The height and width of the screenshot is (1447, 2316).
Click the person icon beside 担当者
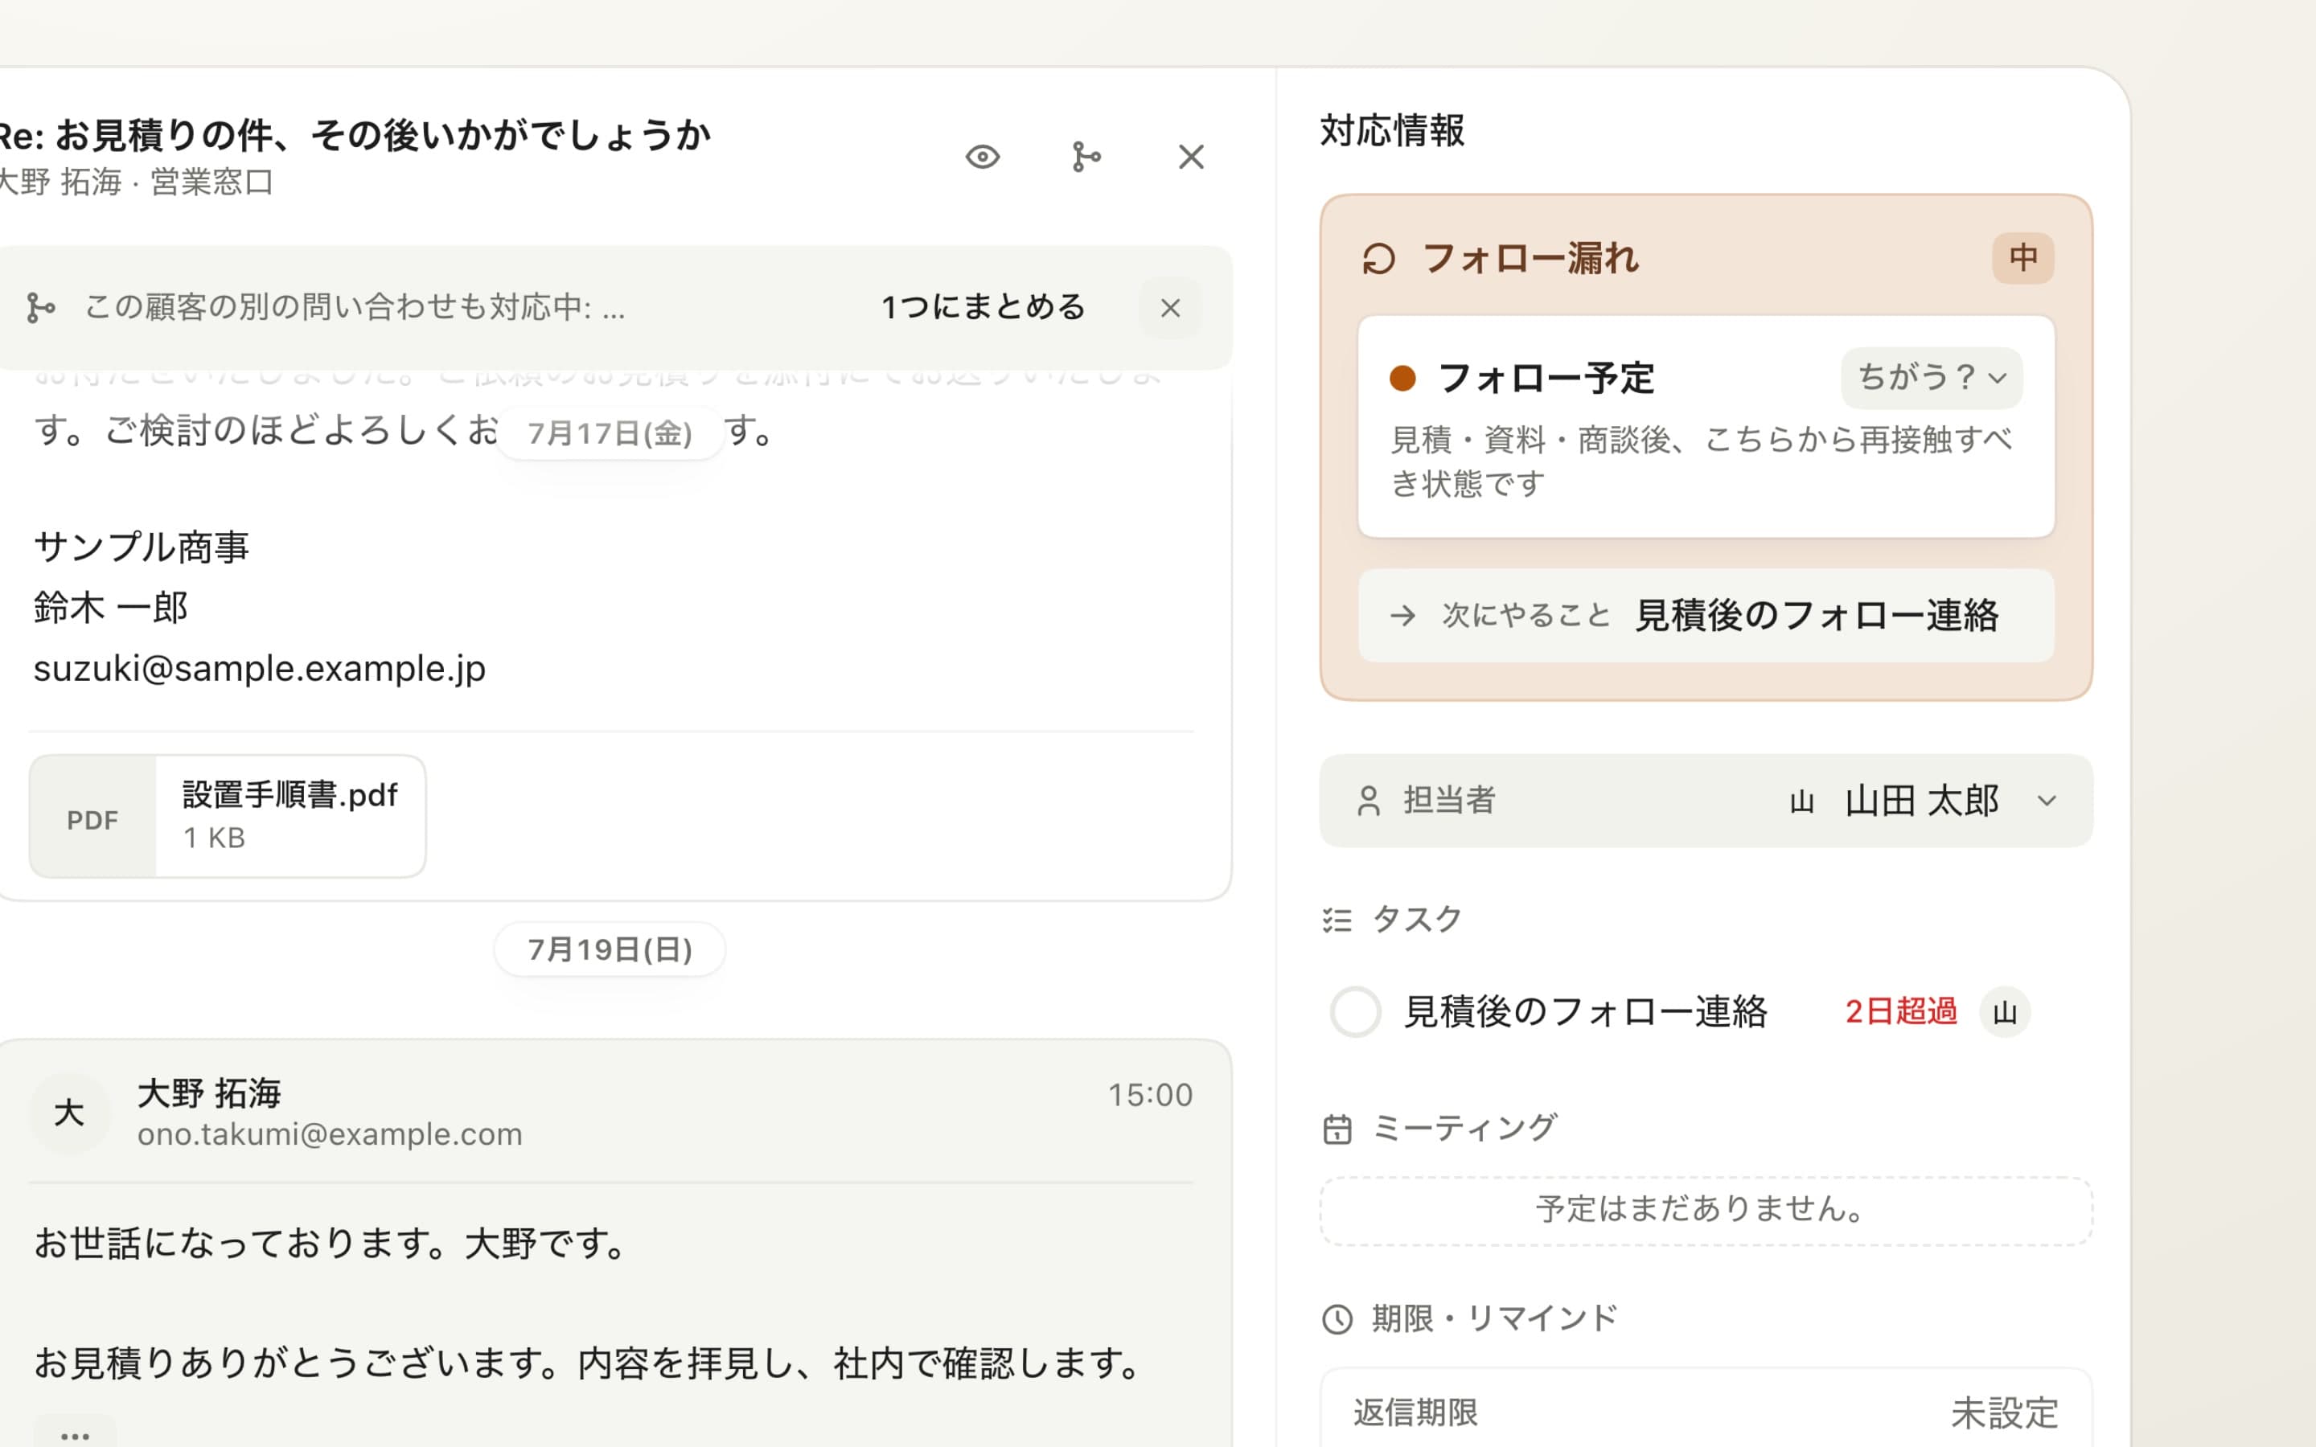[1369, 801]
